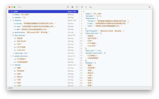Screen dimensions: 159x99
Task: Select the "从剪贴板新建" row in the tree
Action: pyautogui.click(x=43, y=62)
